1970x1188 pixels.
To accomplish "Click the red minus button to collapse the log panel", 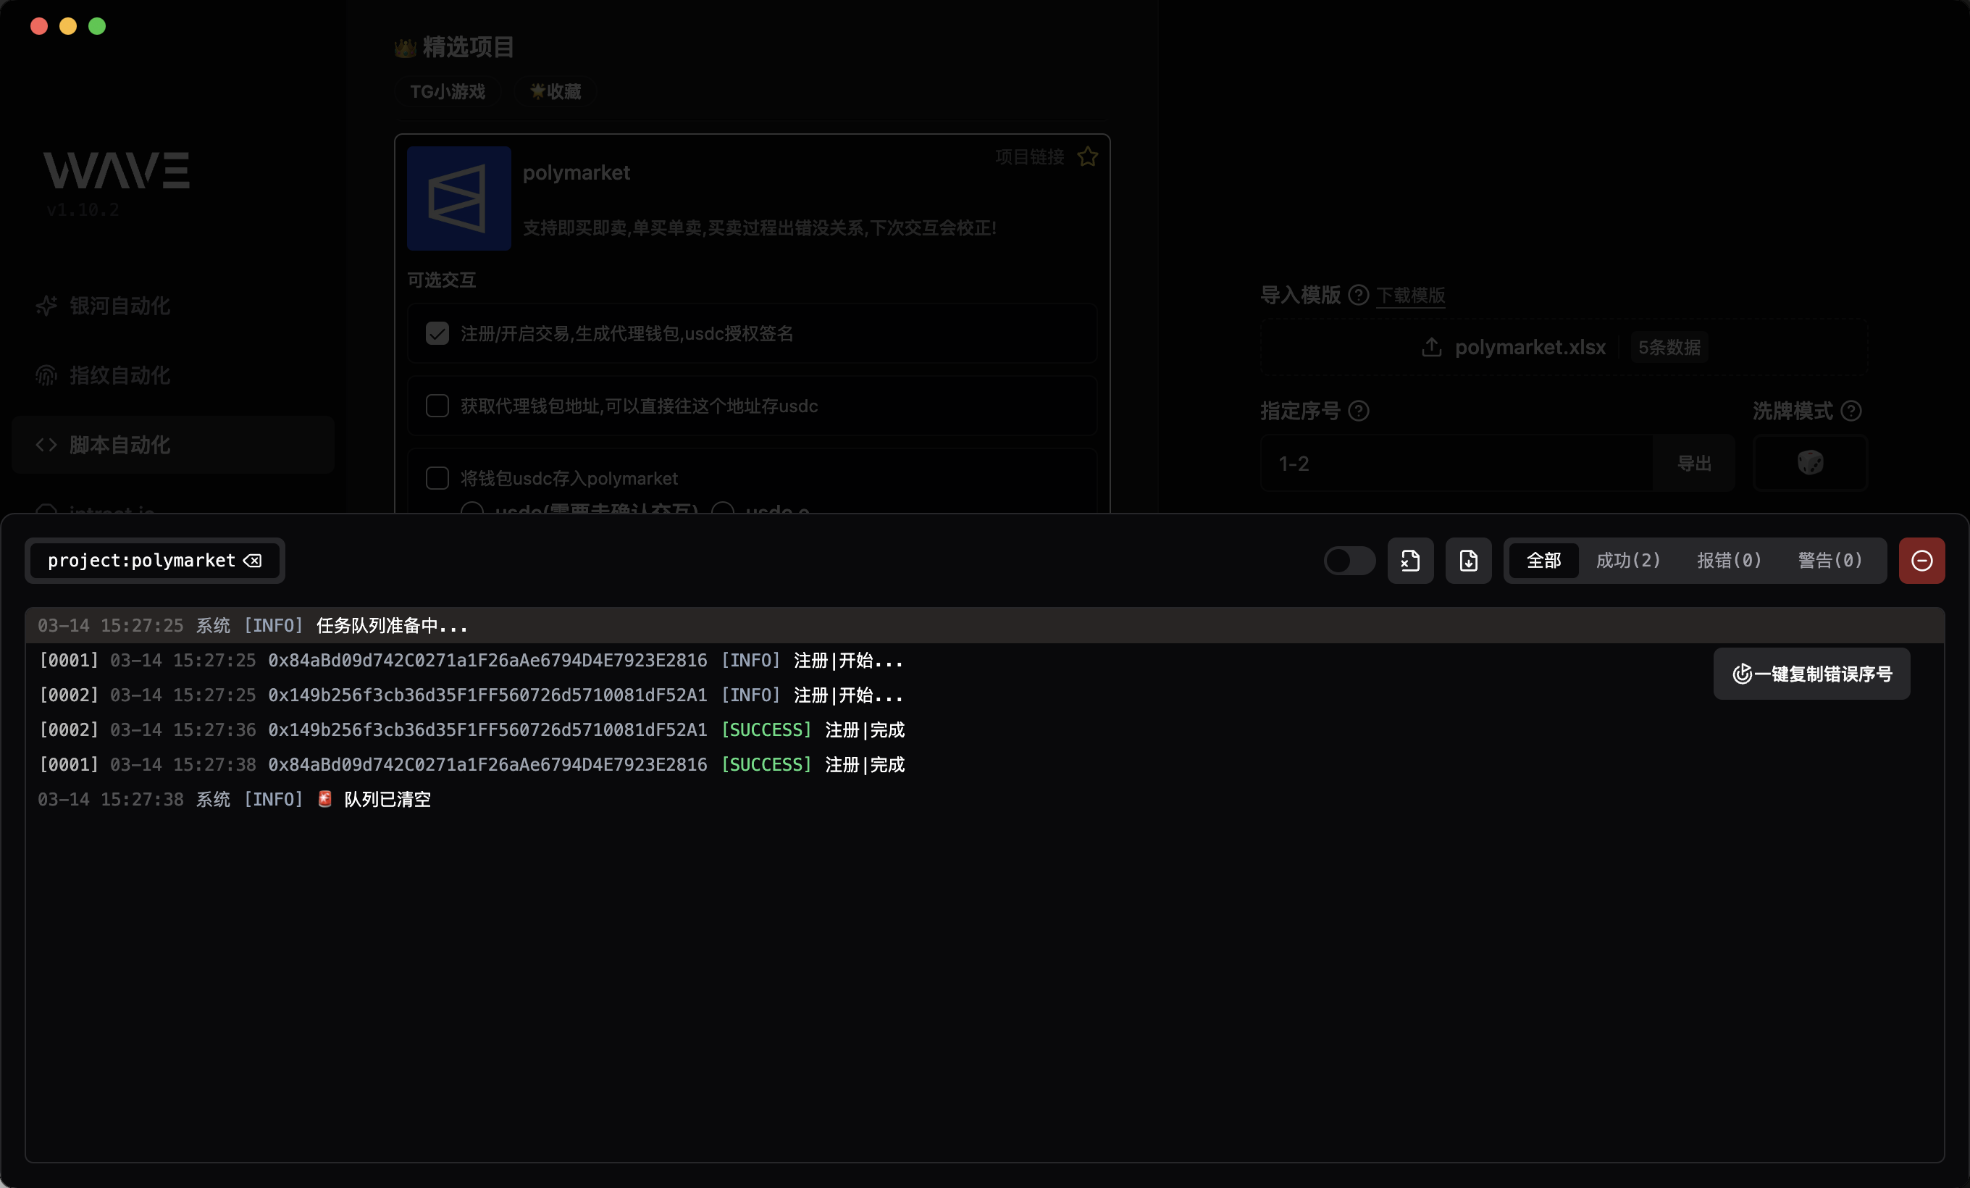I will [x=1921, y=561].
